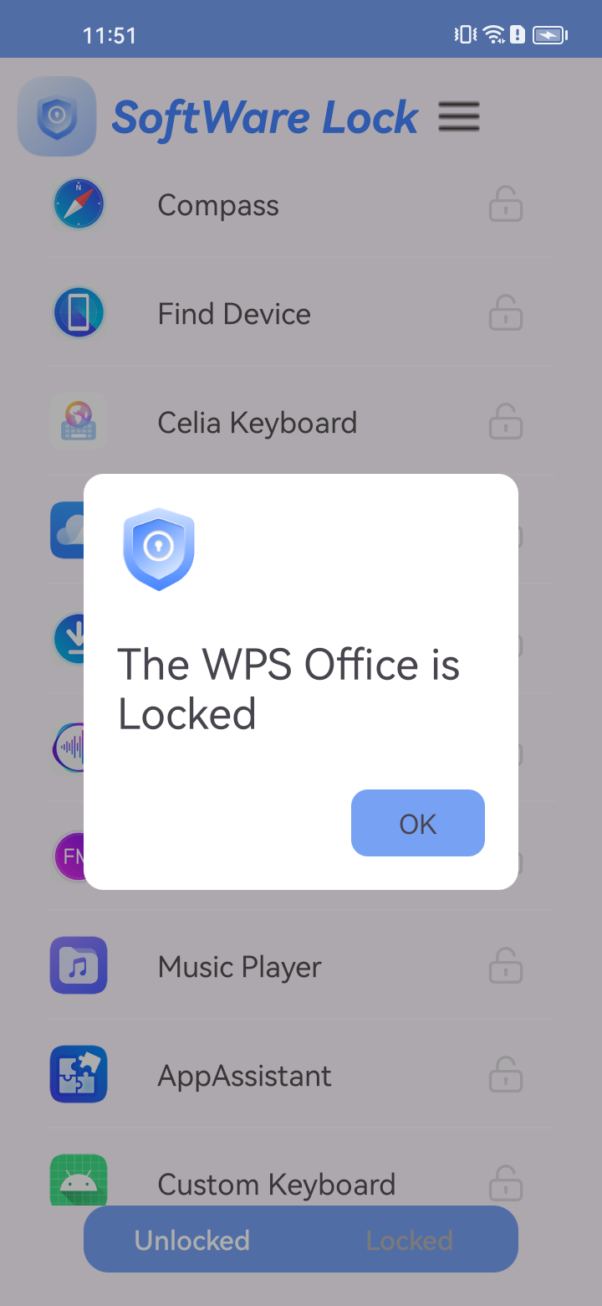
Task: Open the hamburger menu next to SoftWare Lock
Action: tap(459, 116)
